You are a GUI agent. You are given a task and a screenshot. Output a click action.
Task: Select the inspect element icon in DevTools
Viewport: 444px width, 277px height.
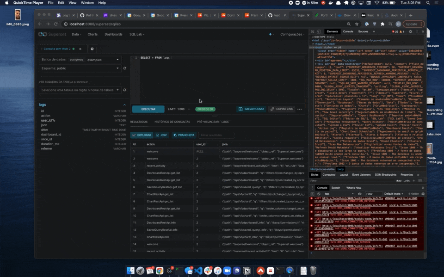click(x=313, y=32)
